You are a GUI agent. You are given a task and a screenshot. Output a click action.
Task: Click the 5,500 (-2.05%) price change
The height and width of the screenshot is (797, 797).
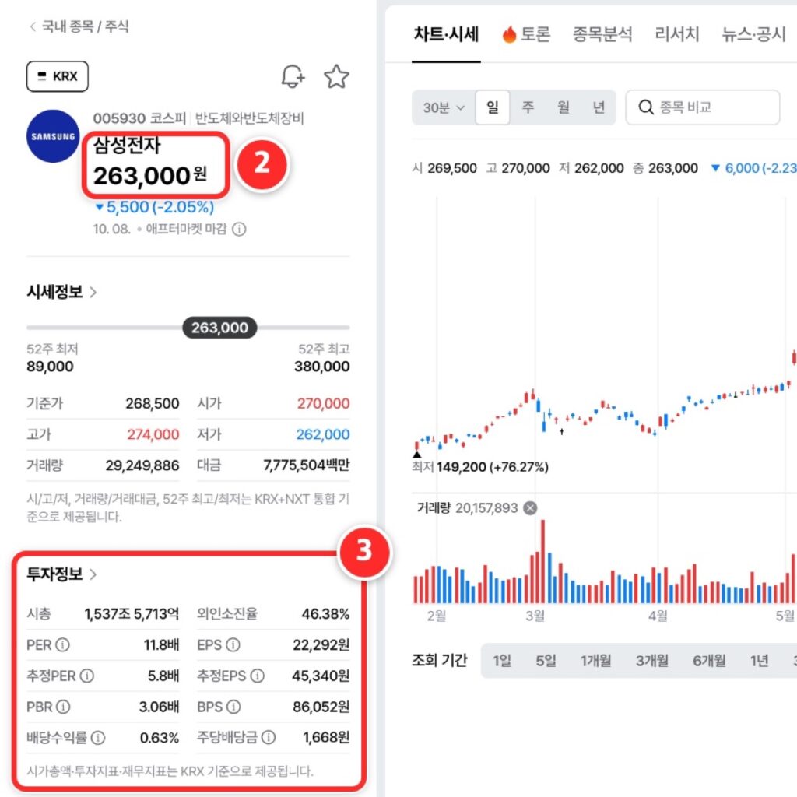point(155,207)
